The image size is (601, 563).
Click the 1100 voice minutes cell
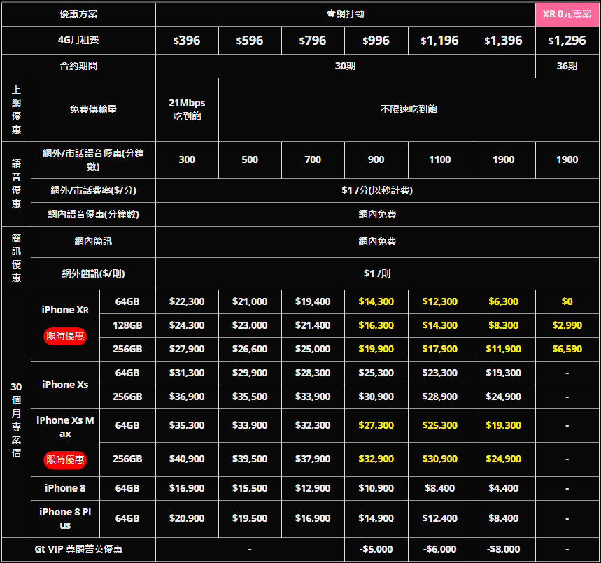pos(439,160)
